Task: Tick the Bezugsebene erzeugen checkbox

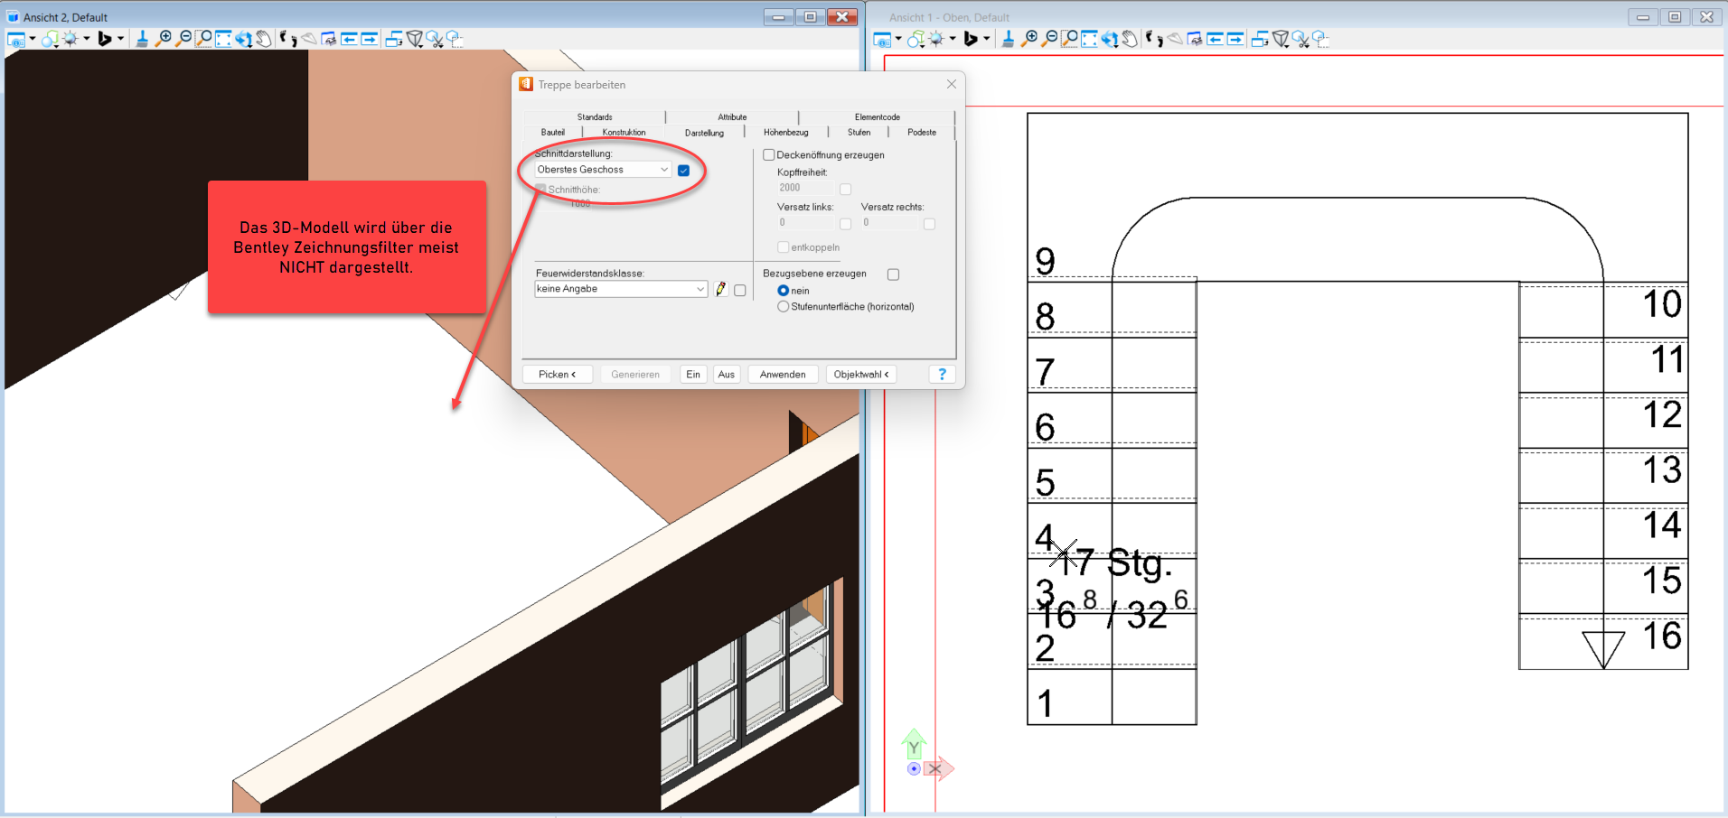Action: [x=893, y=274]
